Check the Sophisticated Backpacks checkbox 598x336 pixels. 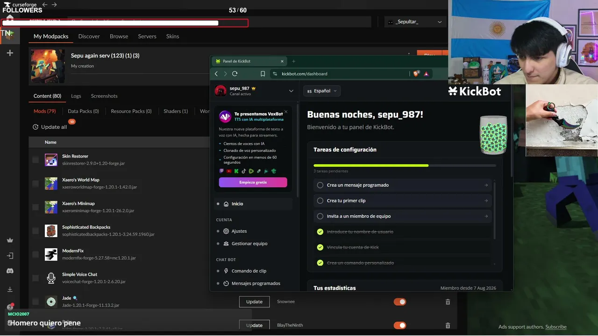tap(36, 231)
